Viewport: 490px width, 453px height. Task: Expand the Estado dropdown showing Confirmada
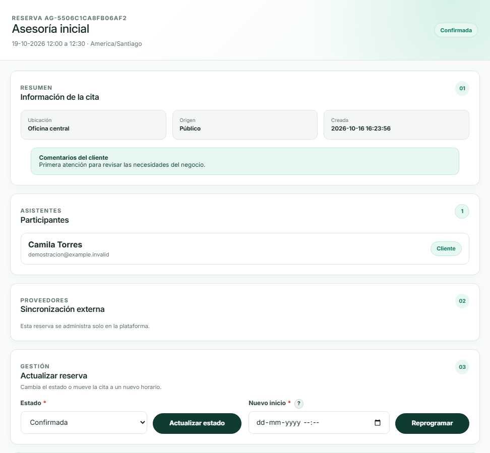pyautogui.click(x=84, y=423)
